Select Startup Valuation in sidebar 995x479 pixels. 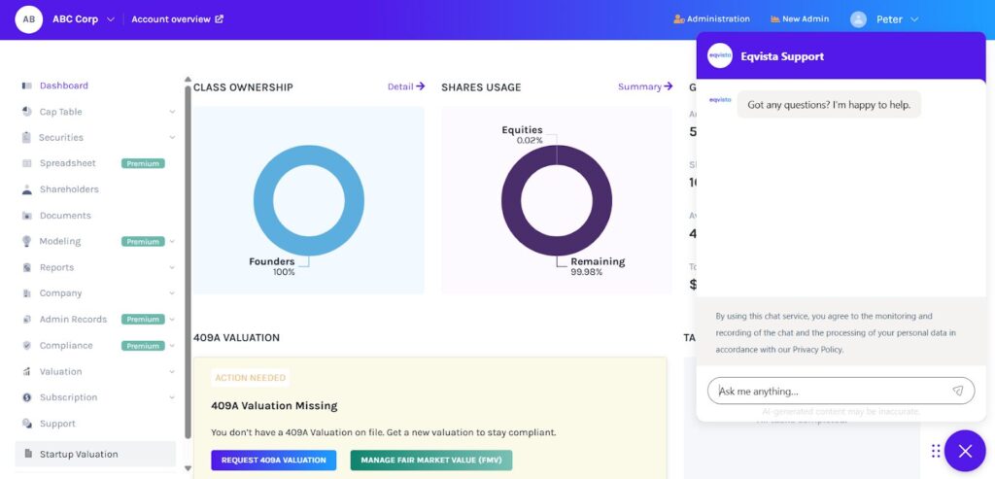coord(78,454)
